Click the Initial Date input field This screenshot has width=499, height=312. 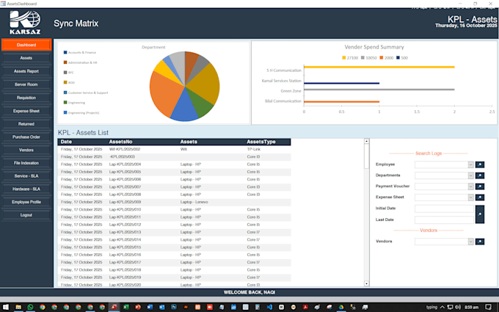click(444, 208)
